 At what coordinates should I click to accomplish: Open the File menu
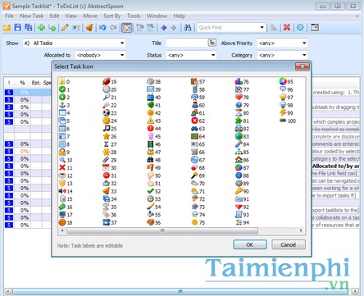pyautogui.click(x=9, y=16)
